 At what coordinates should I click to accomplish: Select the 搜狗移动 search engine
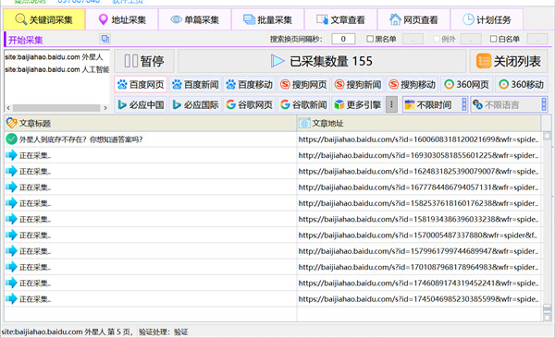pos(412,85)
